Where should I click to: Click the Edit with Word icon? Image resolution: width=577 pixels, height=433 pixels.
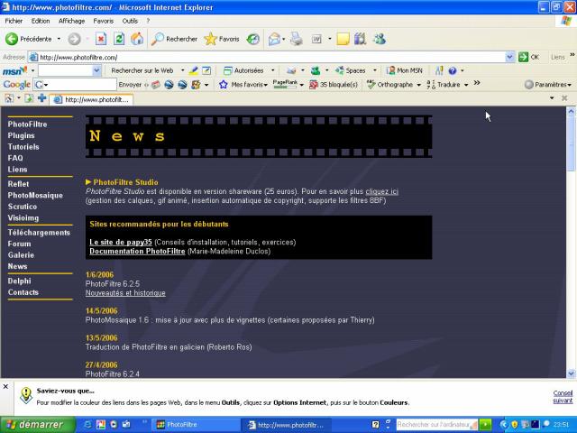316,39
